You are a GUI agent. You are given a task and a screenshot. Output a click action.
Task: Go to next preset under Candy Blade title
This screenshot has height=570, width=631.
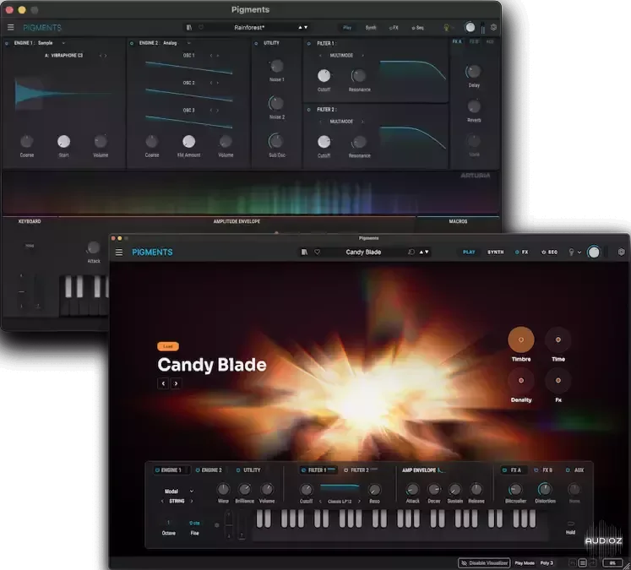pos(176,383)
